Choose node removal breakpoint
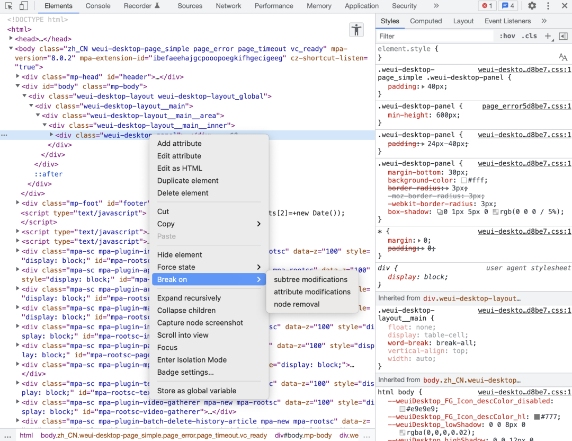 (x=312, y=304)
